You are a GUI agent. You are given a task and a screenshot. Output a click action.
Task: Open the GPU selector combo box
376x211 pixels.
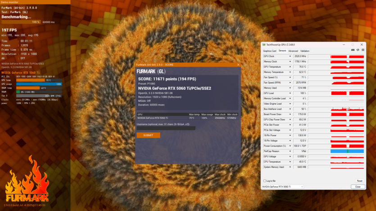pos(282,187)
